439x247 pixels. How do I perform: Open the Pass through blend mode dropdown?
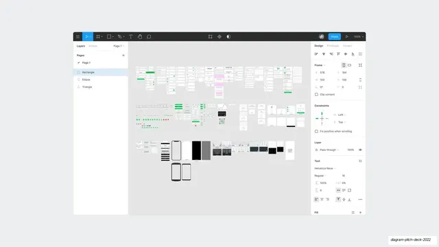tap(329, 150)
